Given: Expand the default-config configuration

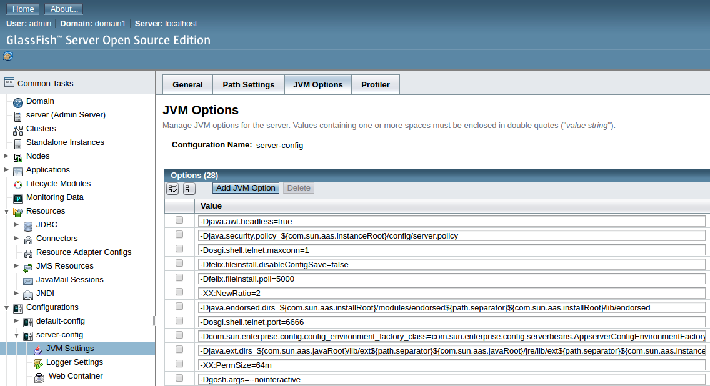Looking at the screenshot, I should 16,320.
